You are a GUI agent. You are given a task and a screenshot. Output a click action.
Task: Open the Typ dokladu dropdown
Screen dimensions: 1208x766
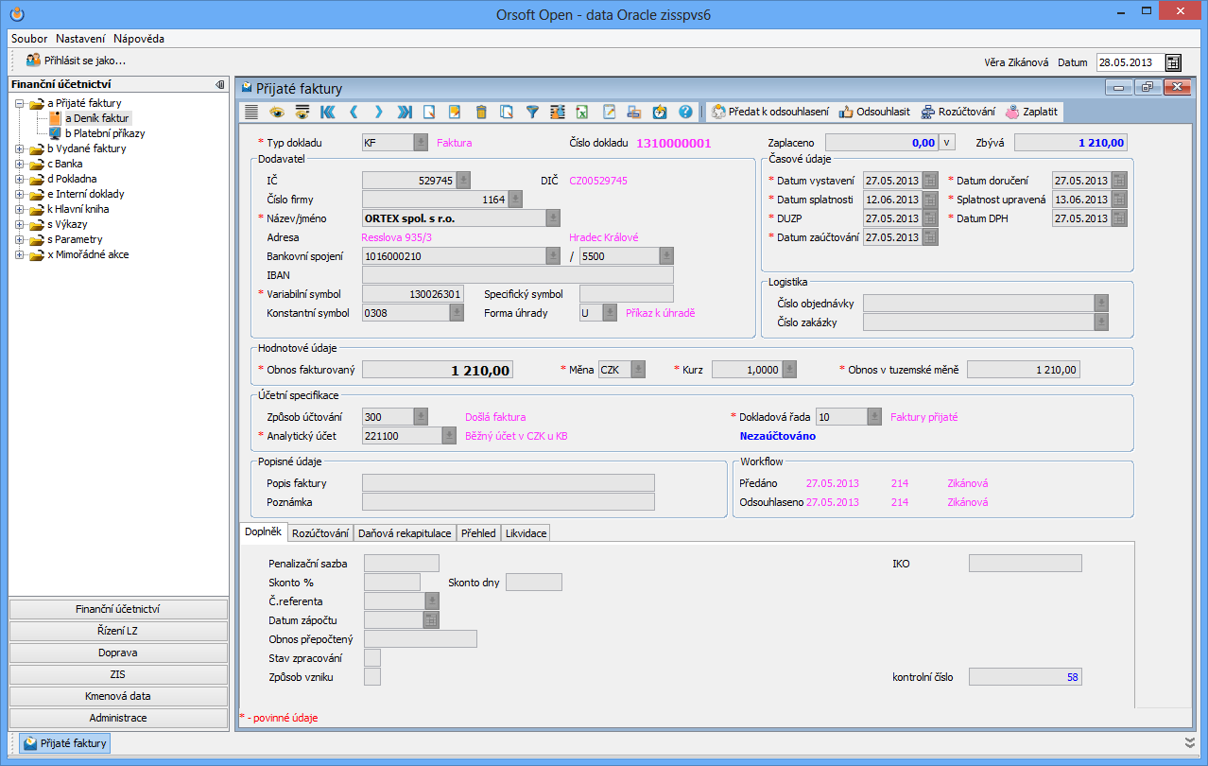point(421,143)
